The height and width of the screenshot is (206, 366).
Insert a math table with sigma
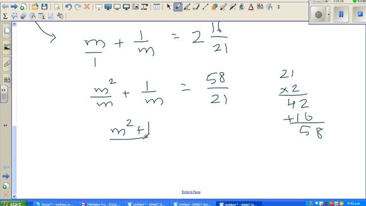coord(42,16)
